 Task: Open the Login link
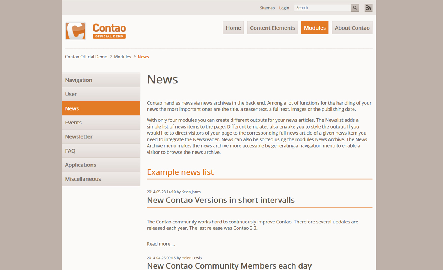[284, 8]
